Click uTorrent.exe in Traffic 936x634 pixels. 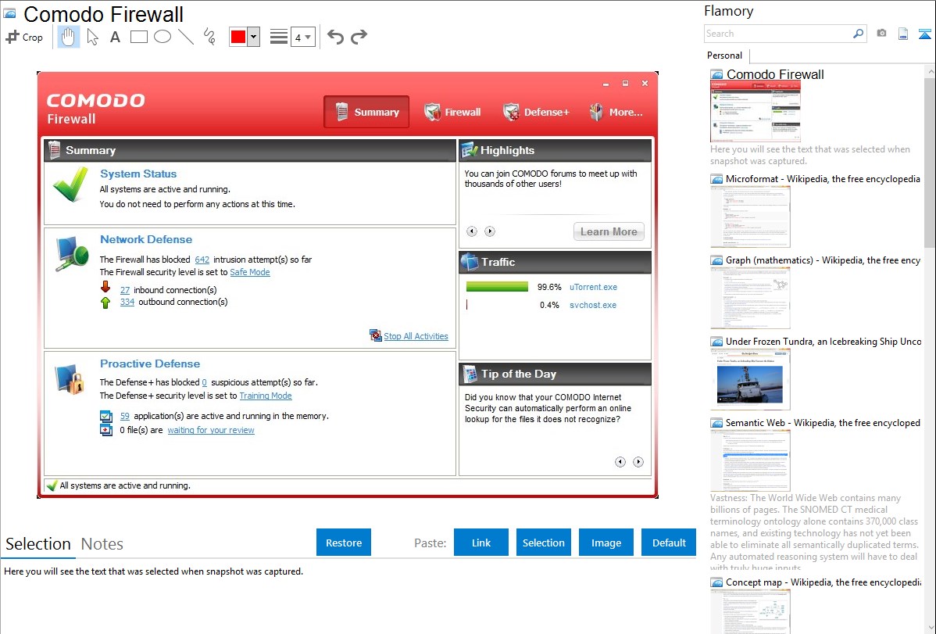pos(593,287)
